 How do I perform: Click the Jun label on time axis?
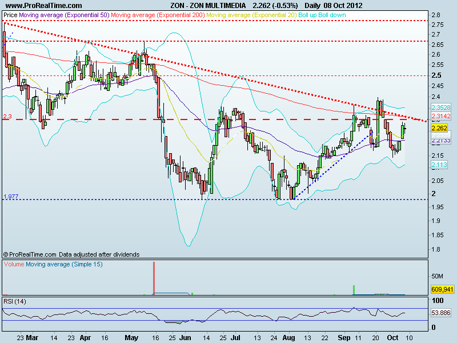[x=185, y=338]
